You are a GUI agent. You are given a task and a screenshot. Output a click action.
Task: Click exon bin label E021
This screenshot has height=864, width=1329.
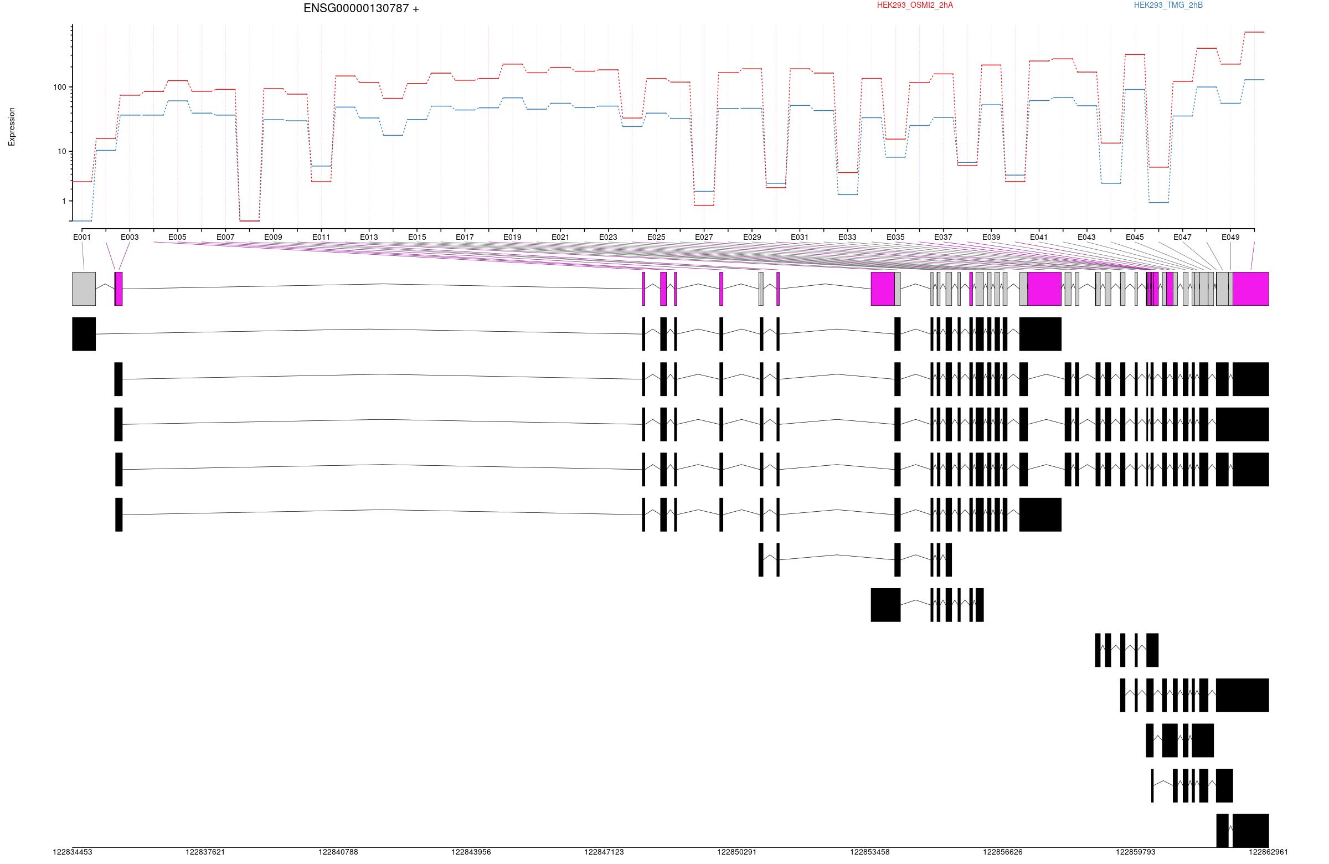(560, 237)
